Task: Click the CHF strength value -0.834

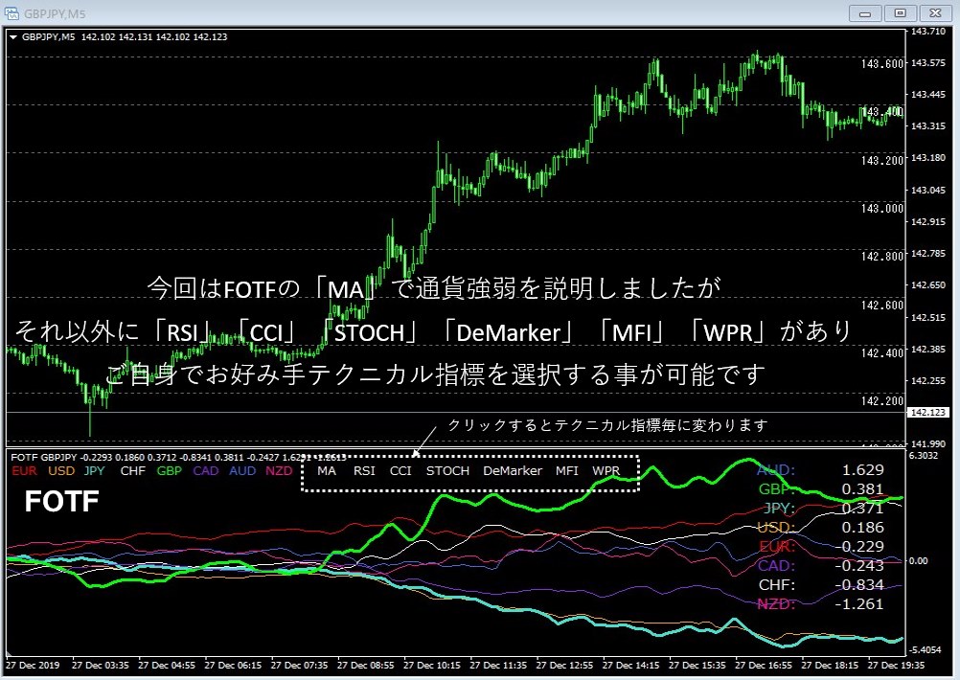Action: click(x=859, y=584)
